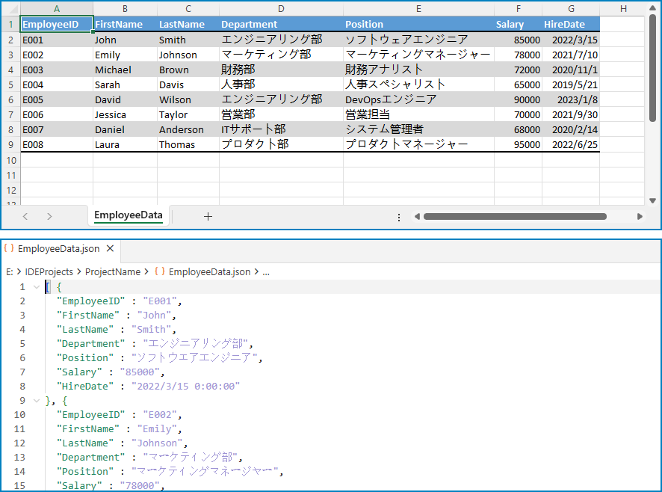The image size is (662, 492).
Task: Click the HireDate header cell
Action: tap(571, 24)
